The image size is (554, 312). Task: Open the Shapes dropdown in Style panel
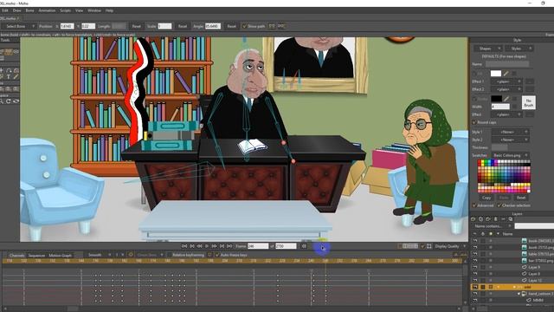[x=488, y=49]
